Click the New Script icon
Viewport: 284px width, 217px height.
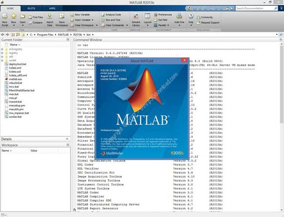click(5, 19)
